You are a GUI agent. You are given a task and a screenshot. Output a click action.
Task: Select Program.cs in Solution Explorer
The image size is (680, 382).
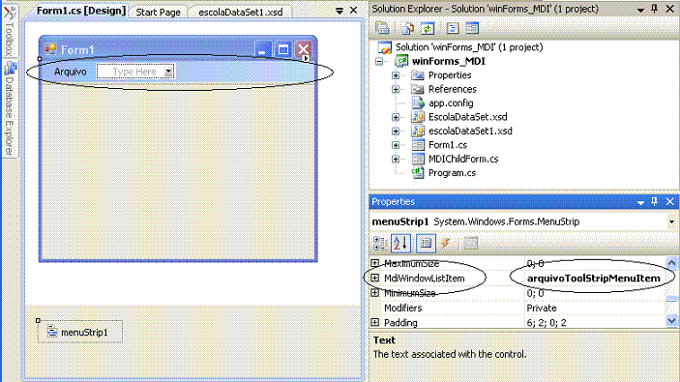click(452, 172)
